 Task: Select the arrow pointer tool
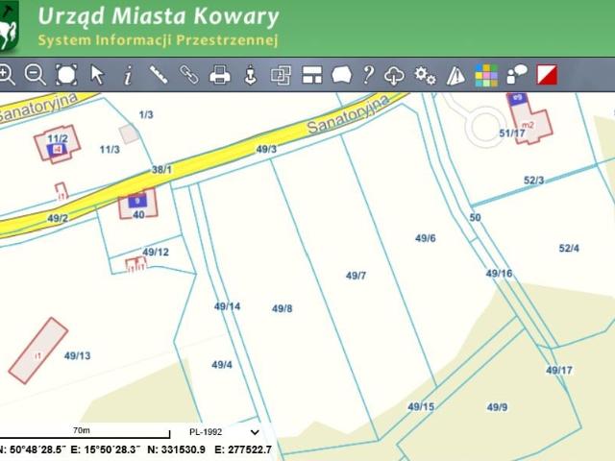click(x=96, y=75)
